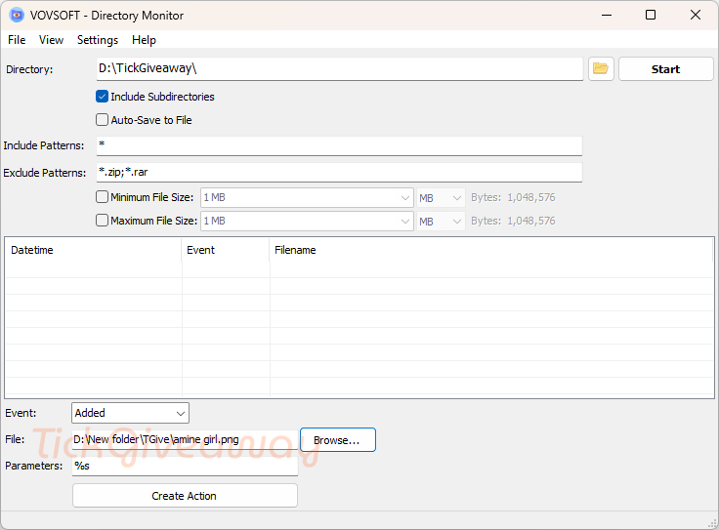The height and width of the screenshot is (530, 719).
Task: Minimize the Directory Monitor window
Action: pyautogui.click(x=607, y=15)
